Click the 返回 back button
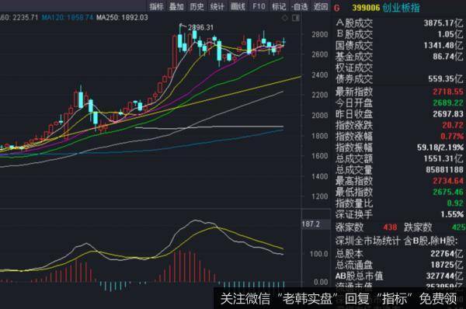466x309 pixels. [321, 6]
